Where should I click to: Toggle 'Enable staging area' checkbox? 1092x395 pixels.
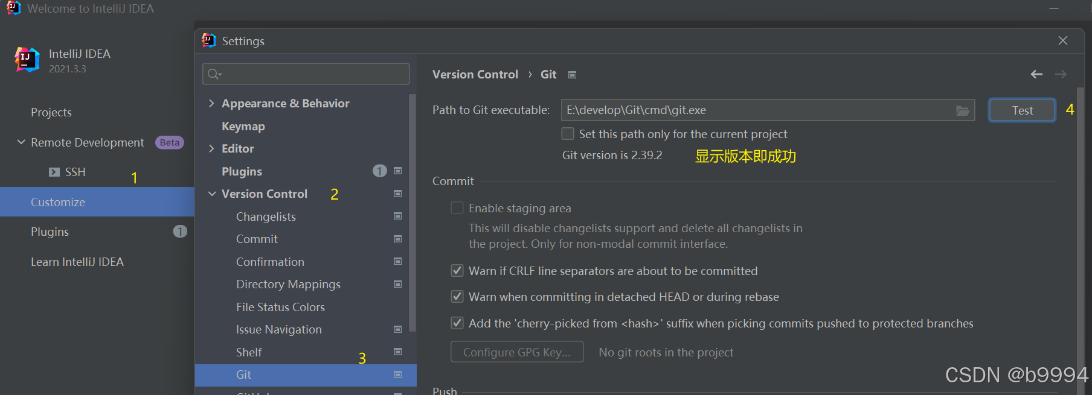(x=457, y=208)
